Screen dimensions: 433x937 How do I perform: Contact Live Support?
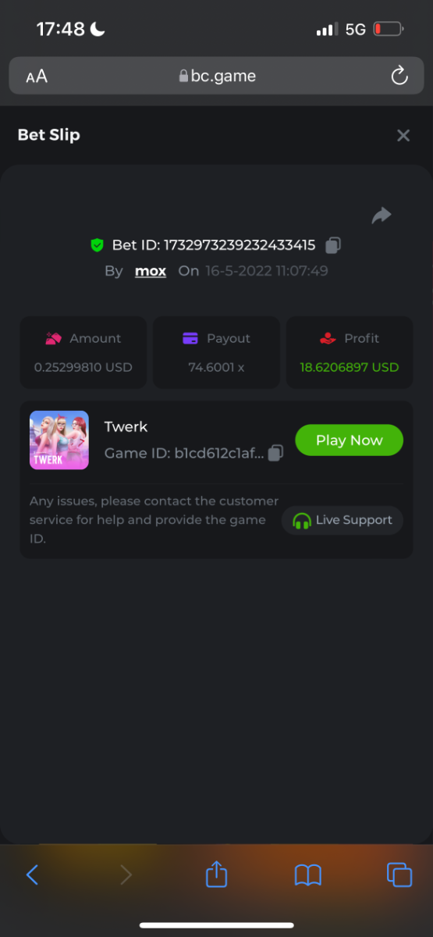pos(342,520)
